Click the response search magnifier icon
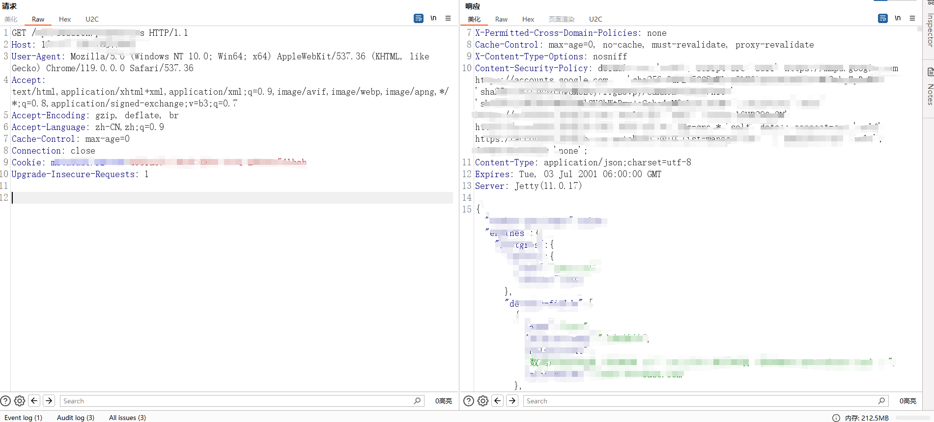 tap(881, 401)
